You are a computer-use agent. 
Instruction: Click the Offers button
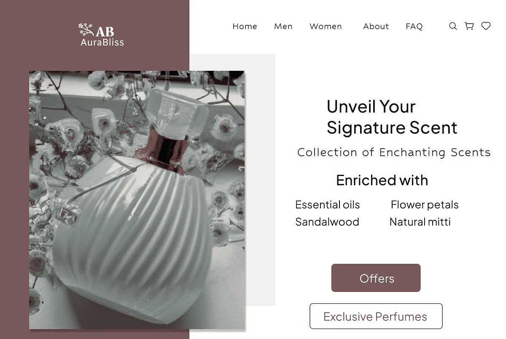click(376, 278)
